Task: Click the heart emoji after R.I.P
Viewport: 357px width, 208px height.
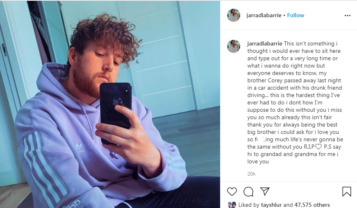Action: point(318,147)
